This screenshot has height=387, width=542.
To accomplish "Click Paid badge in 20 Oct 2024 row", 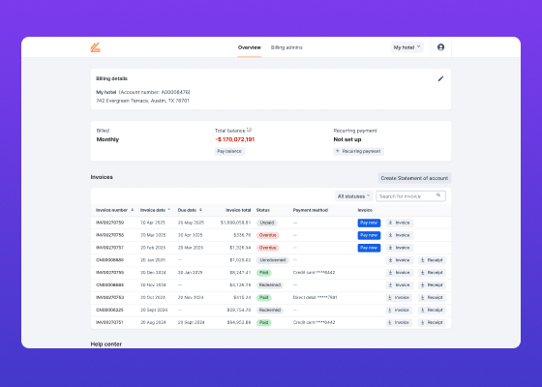I will pyautogui.click(x=263, y=298).
